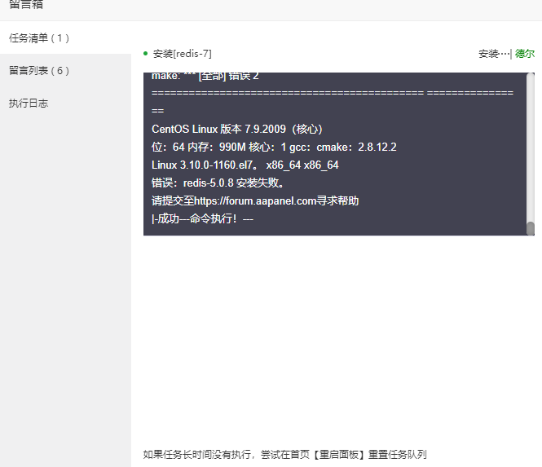This screenshot has width=542, height=467.
Task: Click the 成功—命令执行 line
Action: point(203,218)
